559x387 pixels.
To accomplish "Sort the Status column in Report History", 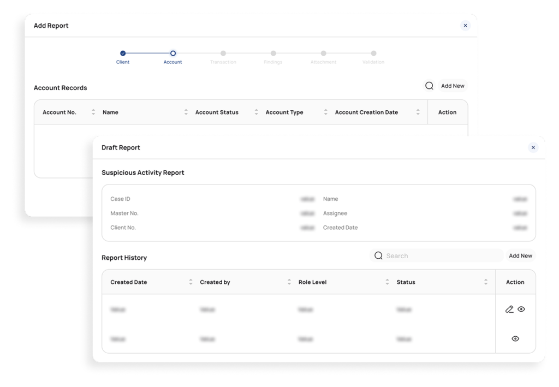I will [486, 282].
